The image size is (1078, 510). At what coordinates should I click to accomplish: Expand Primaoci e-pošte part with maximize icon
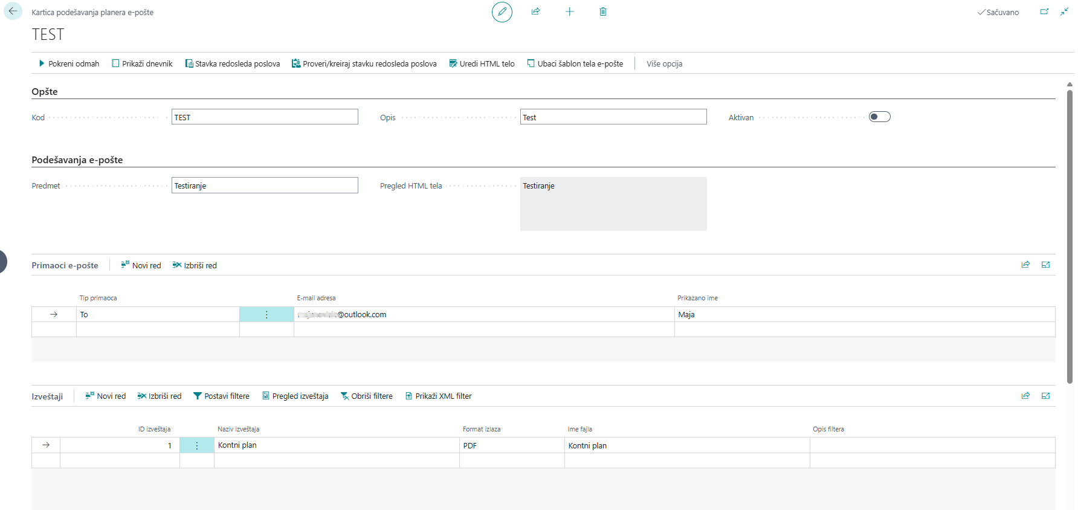pyautogui.click(x=1045, y=265)
